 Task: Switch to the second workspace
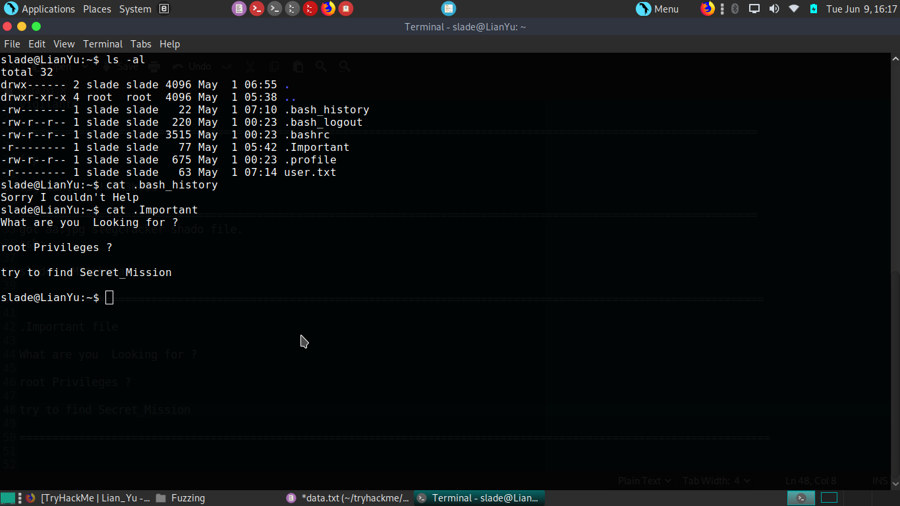828,498
